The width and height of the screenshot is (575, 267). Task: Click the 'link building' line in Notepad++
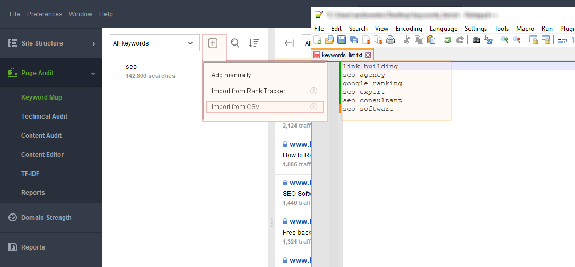[x=370, y=66]
